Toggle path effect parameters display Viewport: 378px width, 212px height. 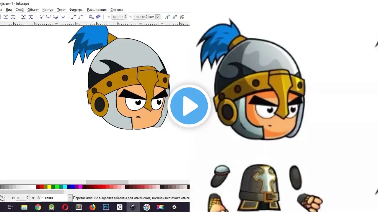(182, 17)
